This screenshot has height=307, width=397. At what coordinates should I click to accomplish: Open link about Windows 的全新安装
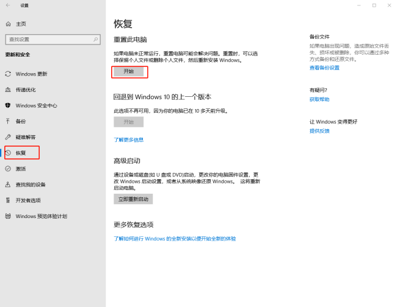point(175,239)
